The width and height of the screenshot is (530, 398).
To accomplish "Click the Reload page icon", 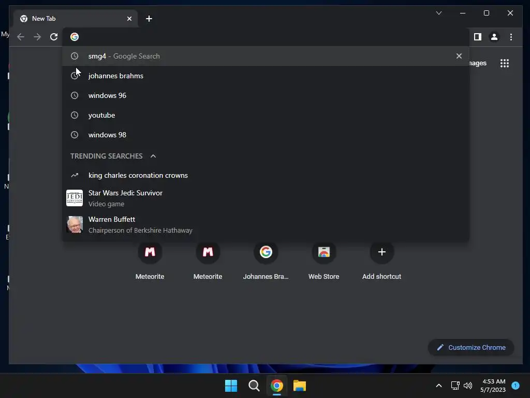I will (x=54, y=37).
